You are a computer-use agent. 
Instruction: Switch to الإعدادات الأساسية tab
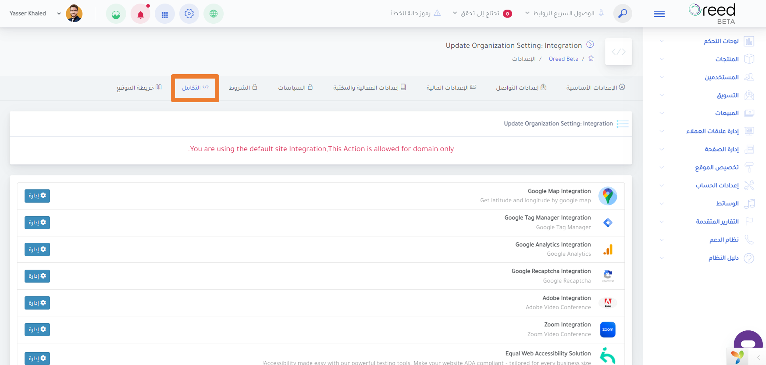click(595, 88)
